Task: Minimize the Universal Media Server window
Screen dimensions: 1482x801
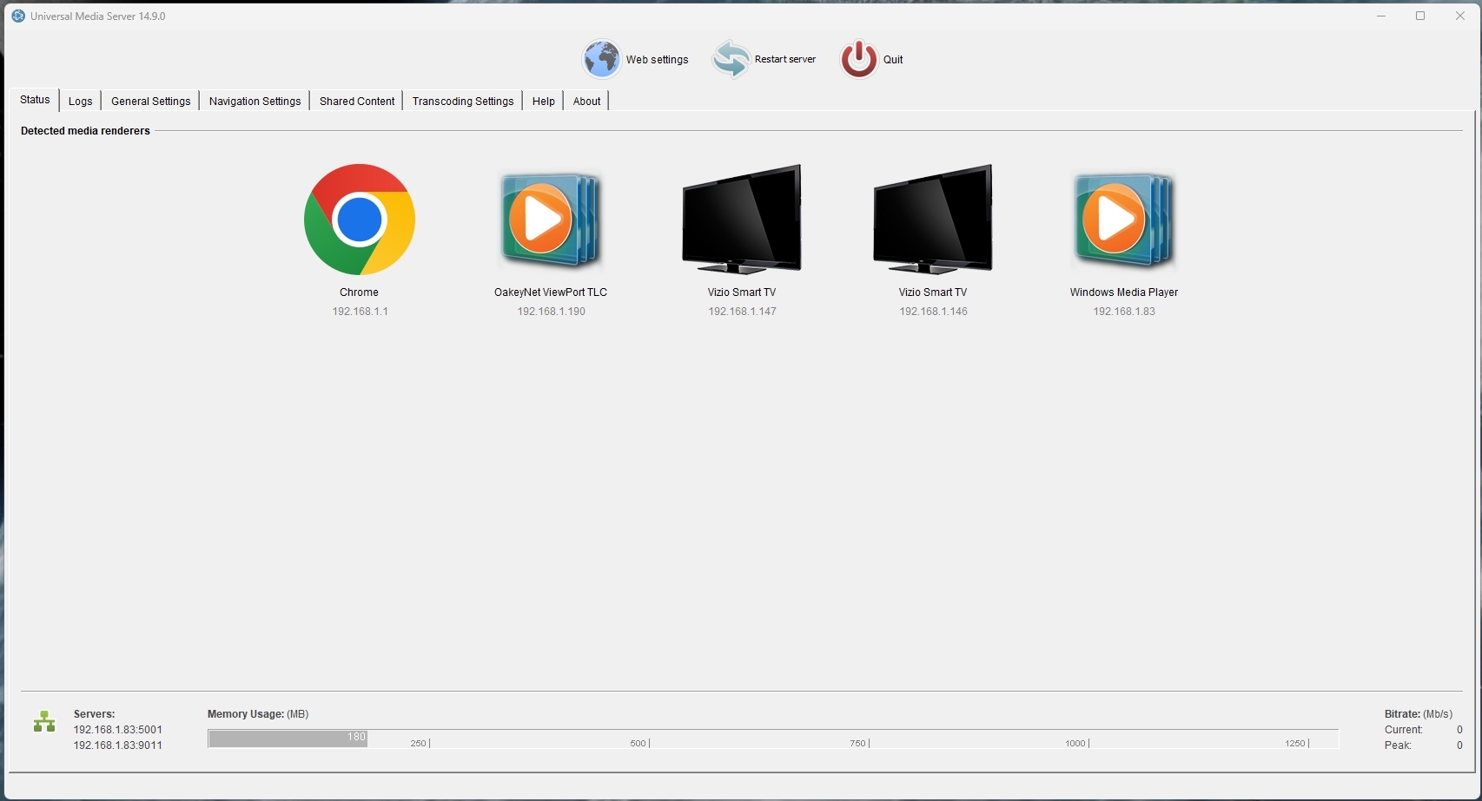Action: pos(1381,16)
